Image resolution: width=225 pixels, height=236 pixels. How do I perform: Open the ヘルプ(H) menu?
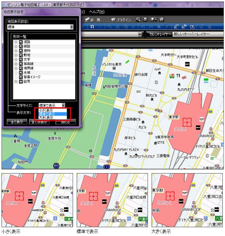(97, 12)
